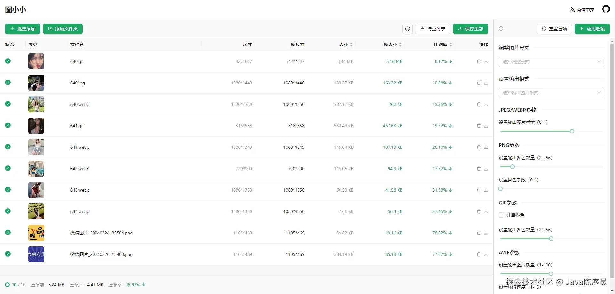The height and width of the screenshot is (294, 615).
Task: Click the info icon in options panel
Action: (x=501, y=28)
